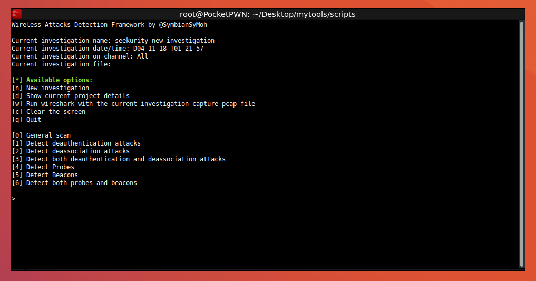536x281 pixels.
Task: Click the '[q] Quit' option text
Action: coord(26,119)
